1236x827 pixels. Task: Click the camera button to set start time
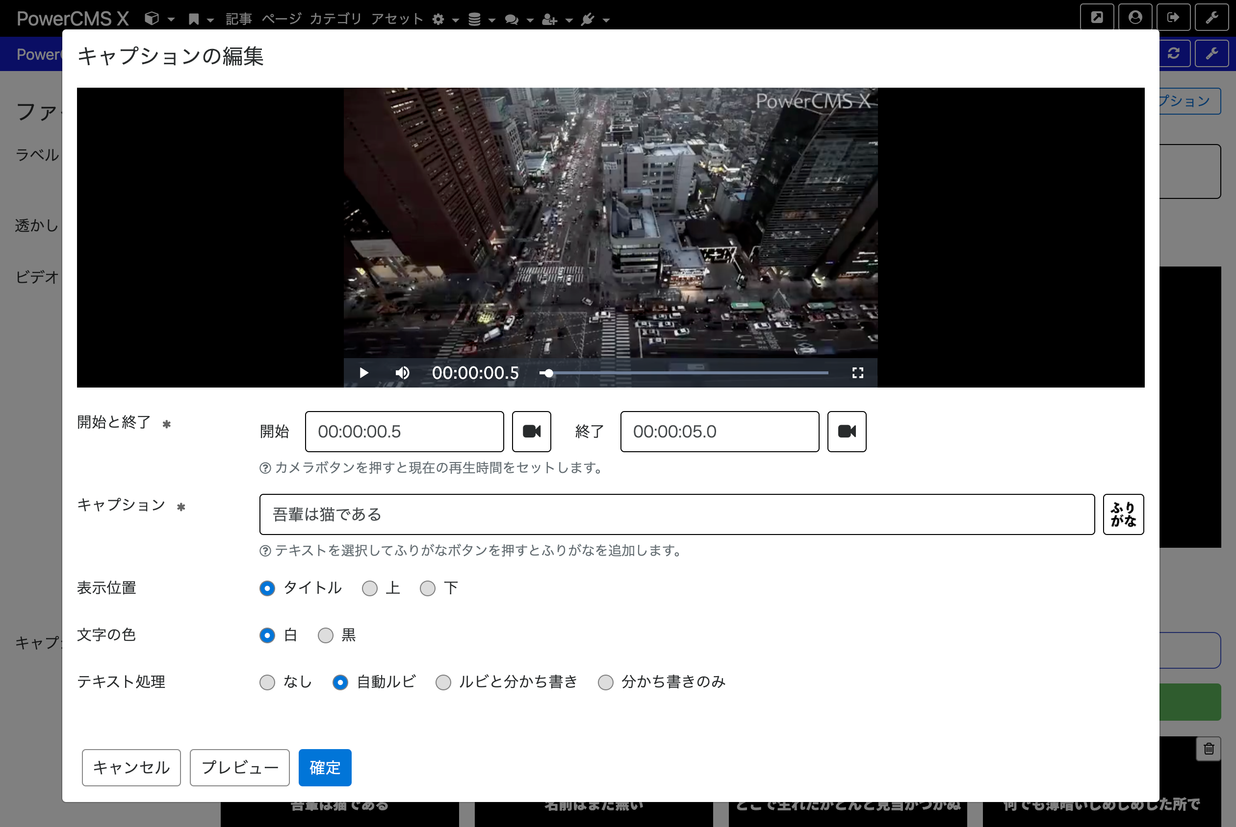coord(531,432)
